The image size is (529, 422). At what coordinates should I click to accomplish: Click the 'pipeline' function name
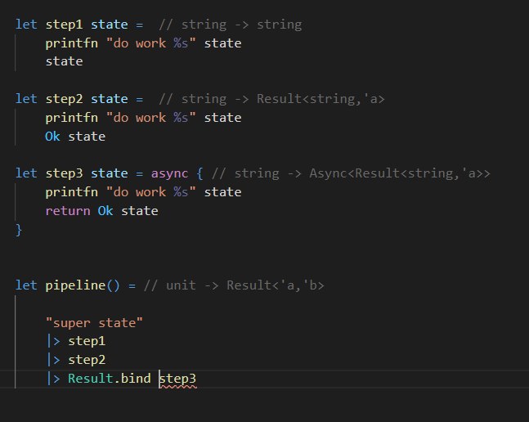tap(75, 285)
